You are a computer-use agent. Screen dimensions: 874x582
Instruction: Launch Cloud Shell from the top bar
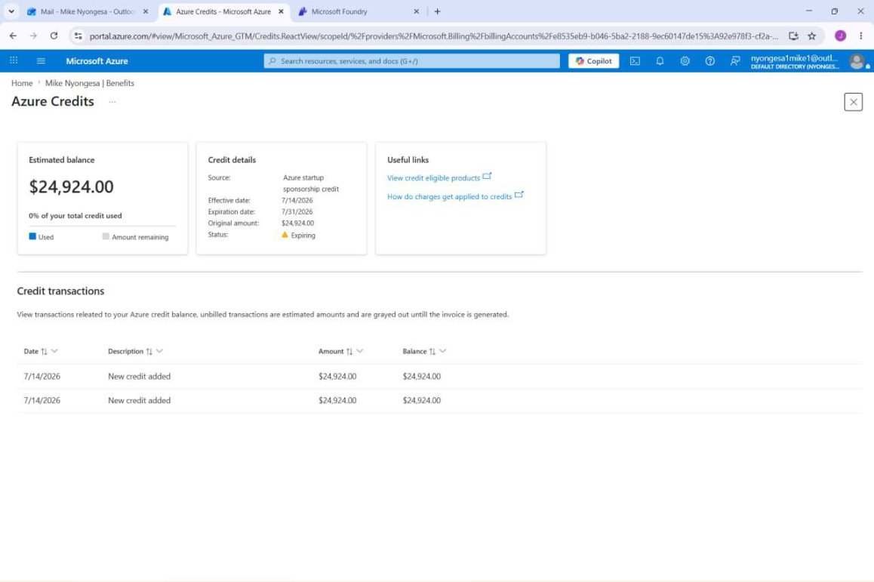[635, 60]
